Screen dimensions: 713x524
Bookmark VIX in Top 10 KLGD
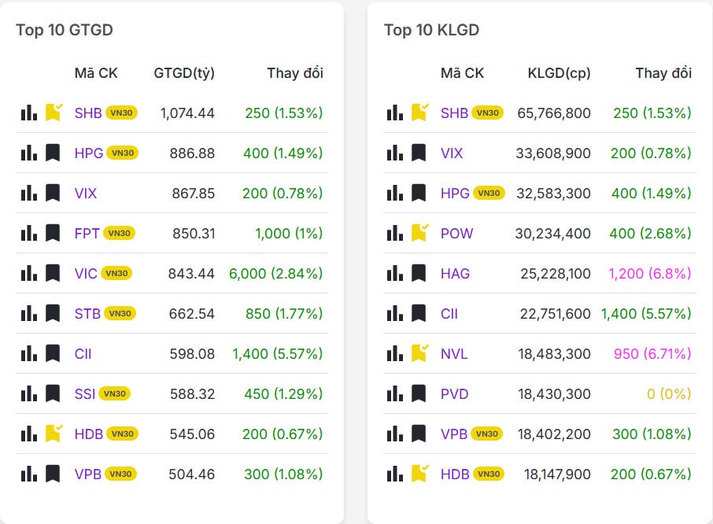point(419,153)
